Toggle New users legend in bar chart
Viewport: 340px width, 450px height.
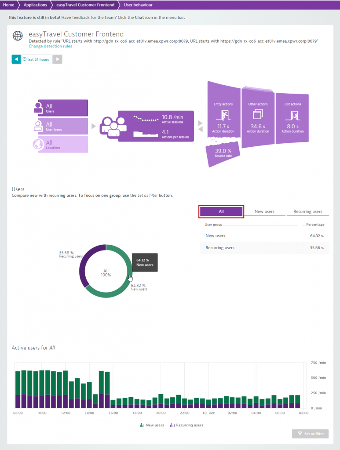coord(152,425)
